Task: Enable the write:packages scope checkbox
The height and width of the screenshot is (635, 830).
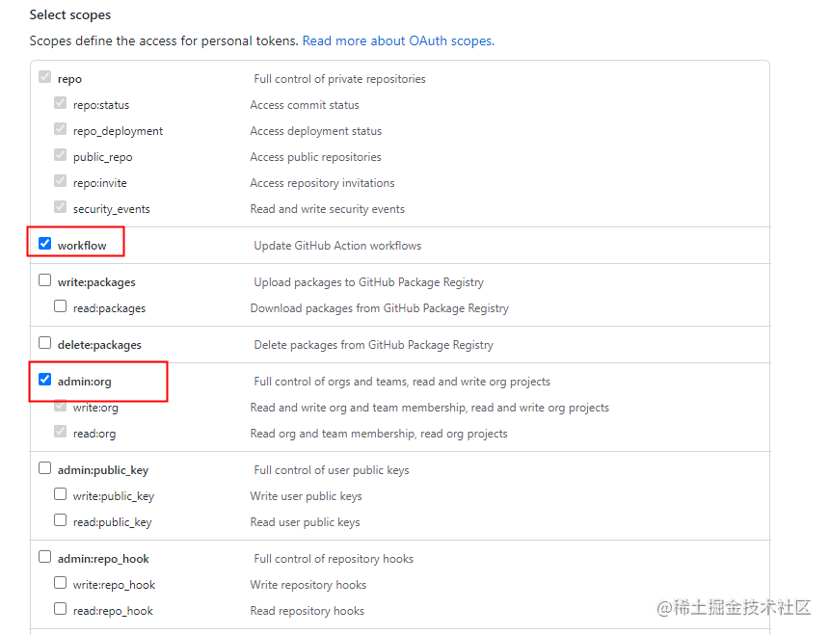Action: point(45,280)
